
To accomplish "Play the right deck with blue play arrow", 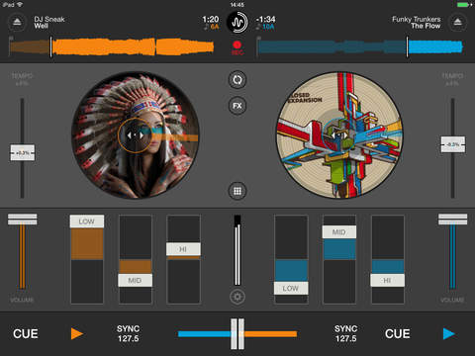I will pos(449,333).
